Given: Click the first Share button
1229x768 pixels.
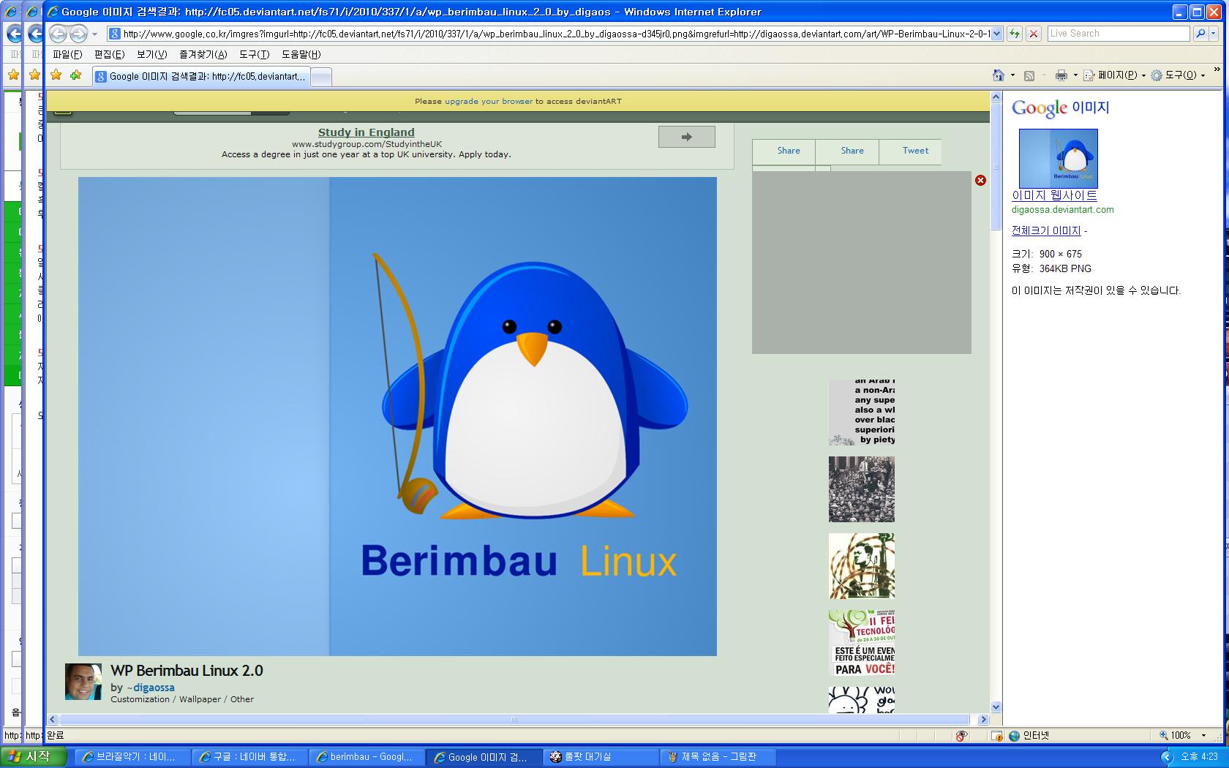Looking at the screenshot, I should coord(783,151).
